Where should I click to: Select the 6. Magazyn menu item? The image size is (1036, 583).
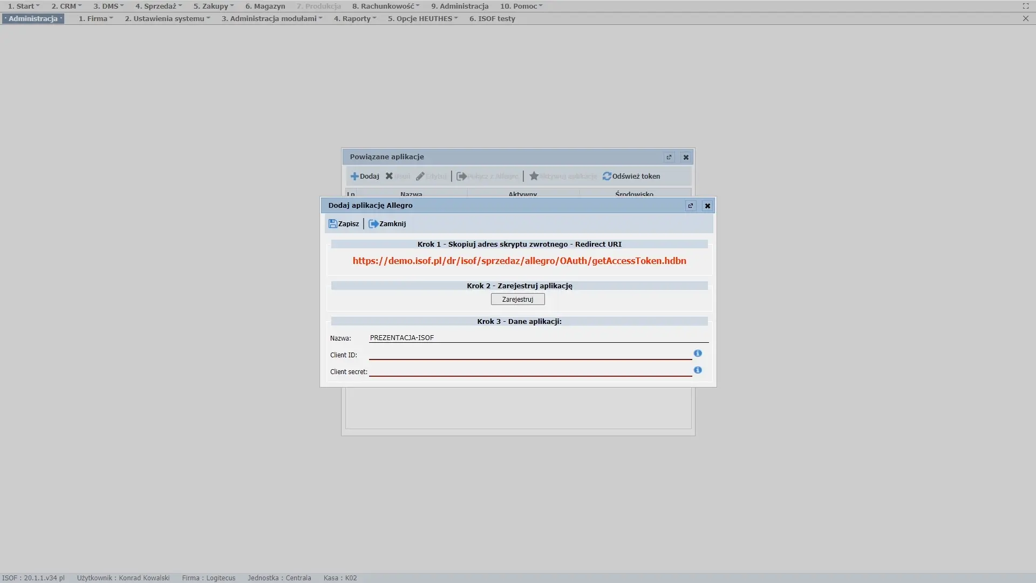(265, 6)
